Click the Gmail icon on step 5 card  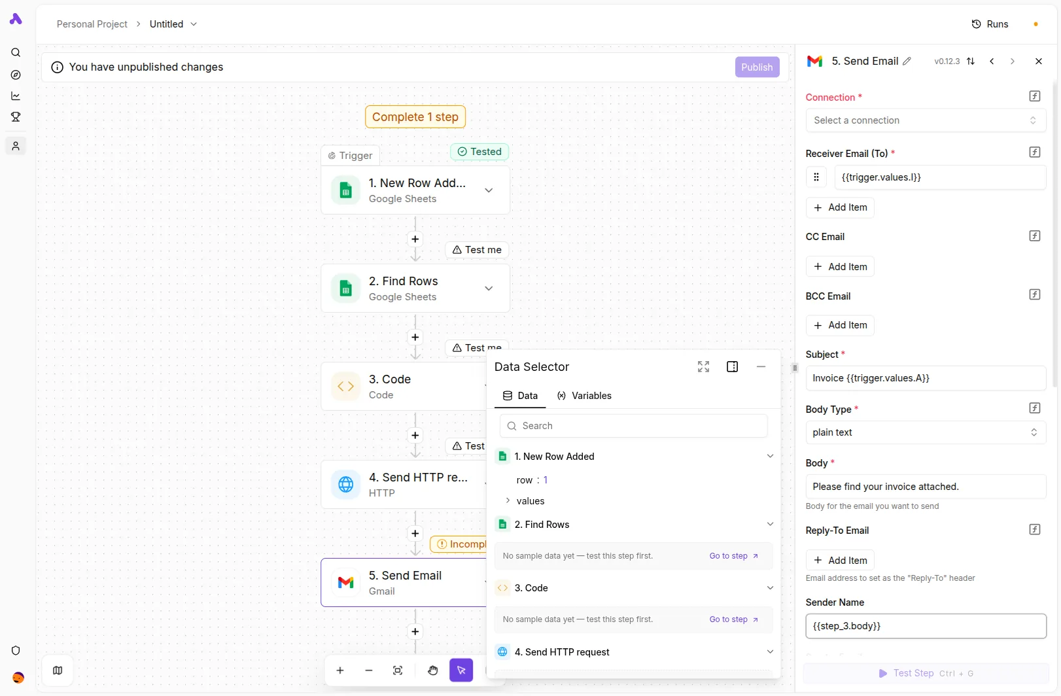[x=346, y=582]
